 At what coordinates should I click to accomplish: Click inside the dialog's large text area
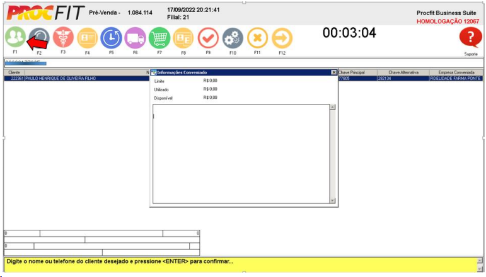click(241, 154)
